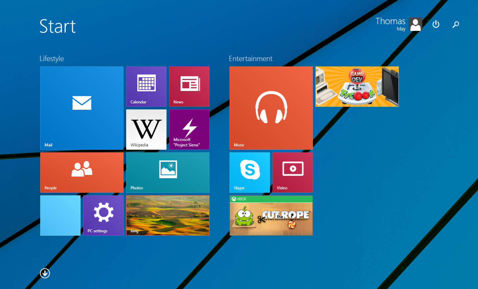Open the Video tile
478x289 pixels.
[x=293, y=173]
